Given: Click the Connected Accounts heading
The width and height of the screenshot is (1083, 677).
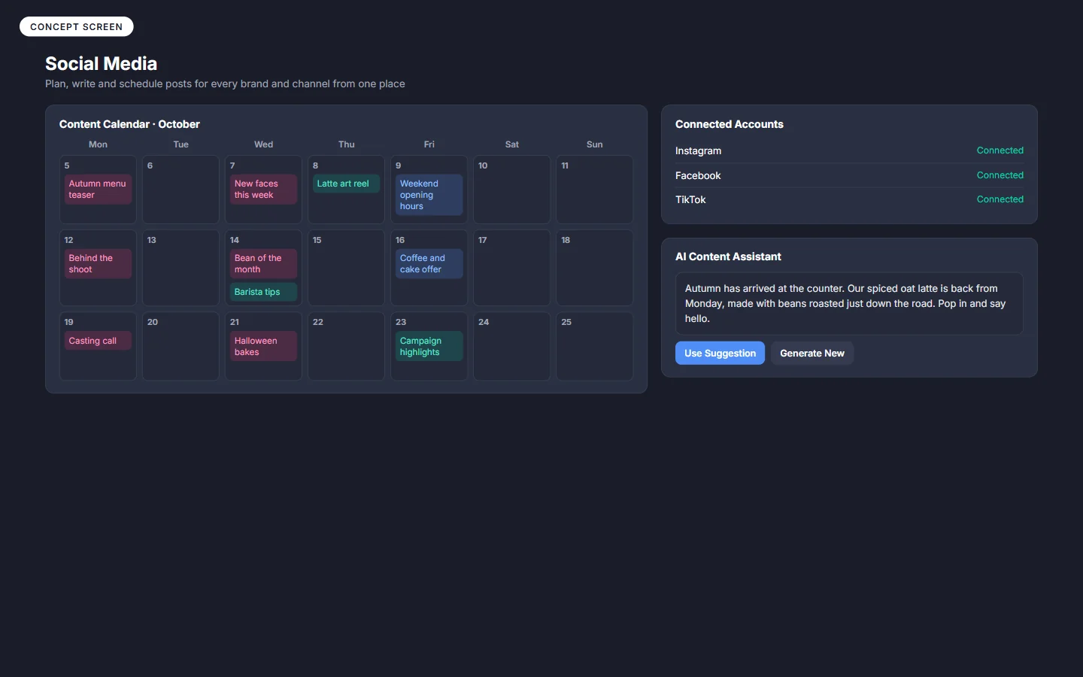Looking at the screenshot, I should tap(729, 124).
